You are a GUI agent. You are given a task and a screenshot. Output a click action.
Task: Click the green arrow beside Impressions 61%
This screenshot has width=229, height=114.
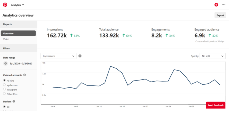[x=72, y=35]
